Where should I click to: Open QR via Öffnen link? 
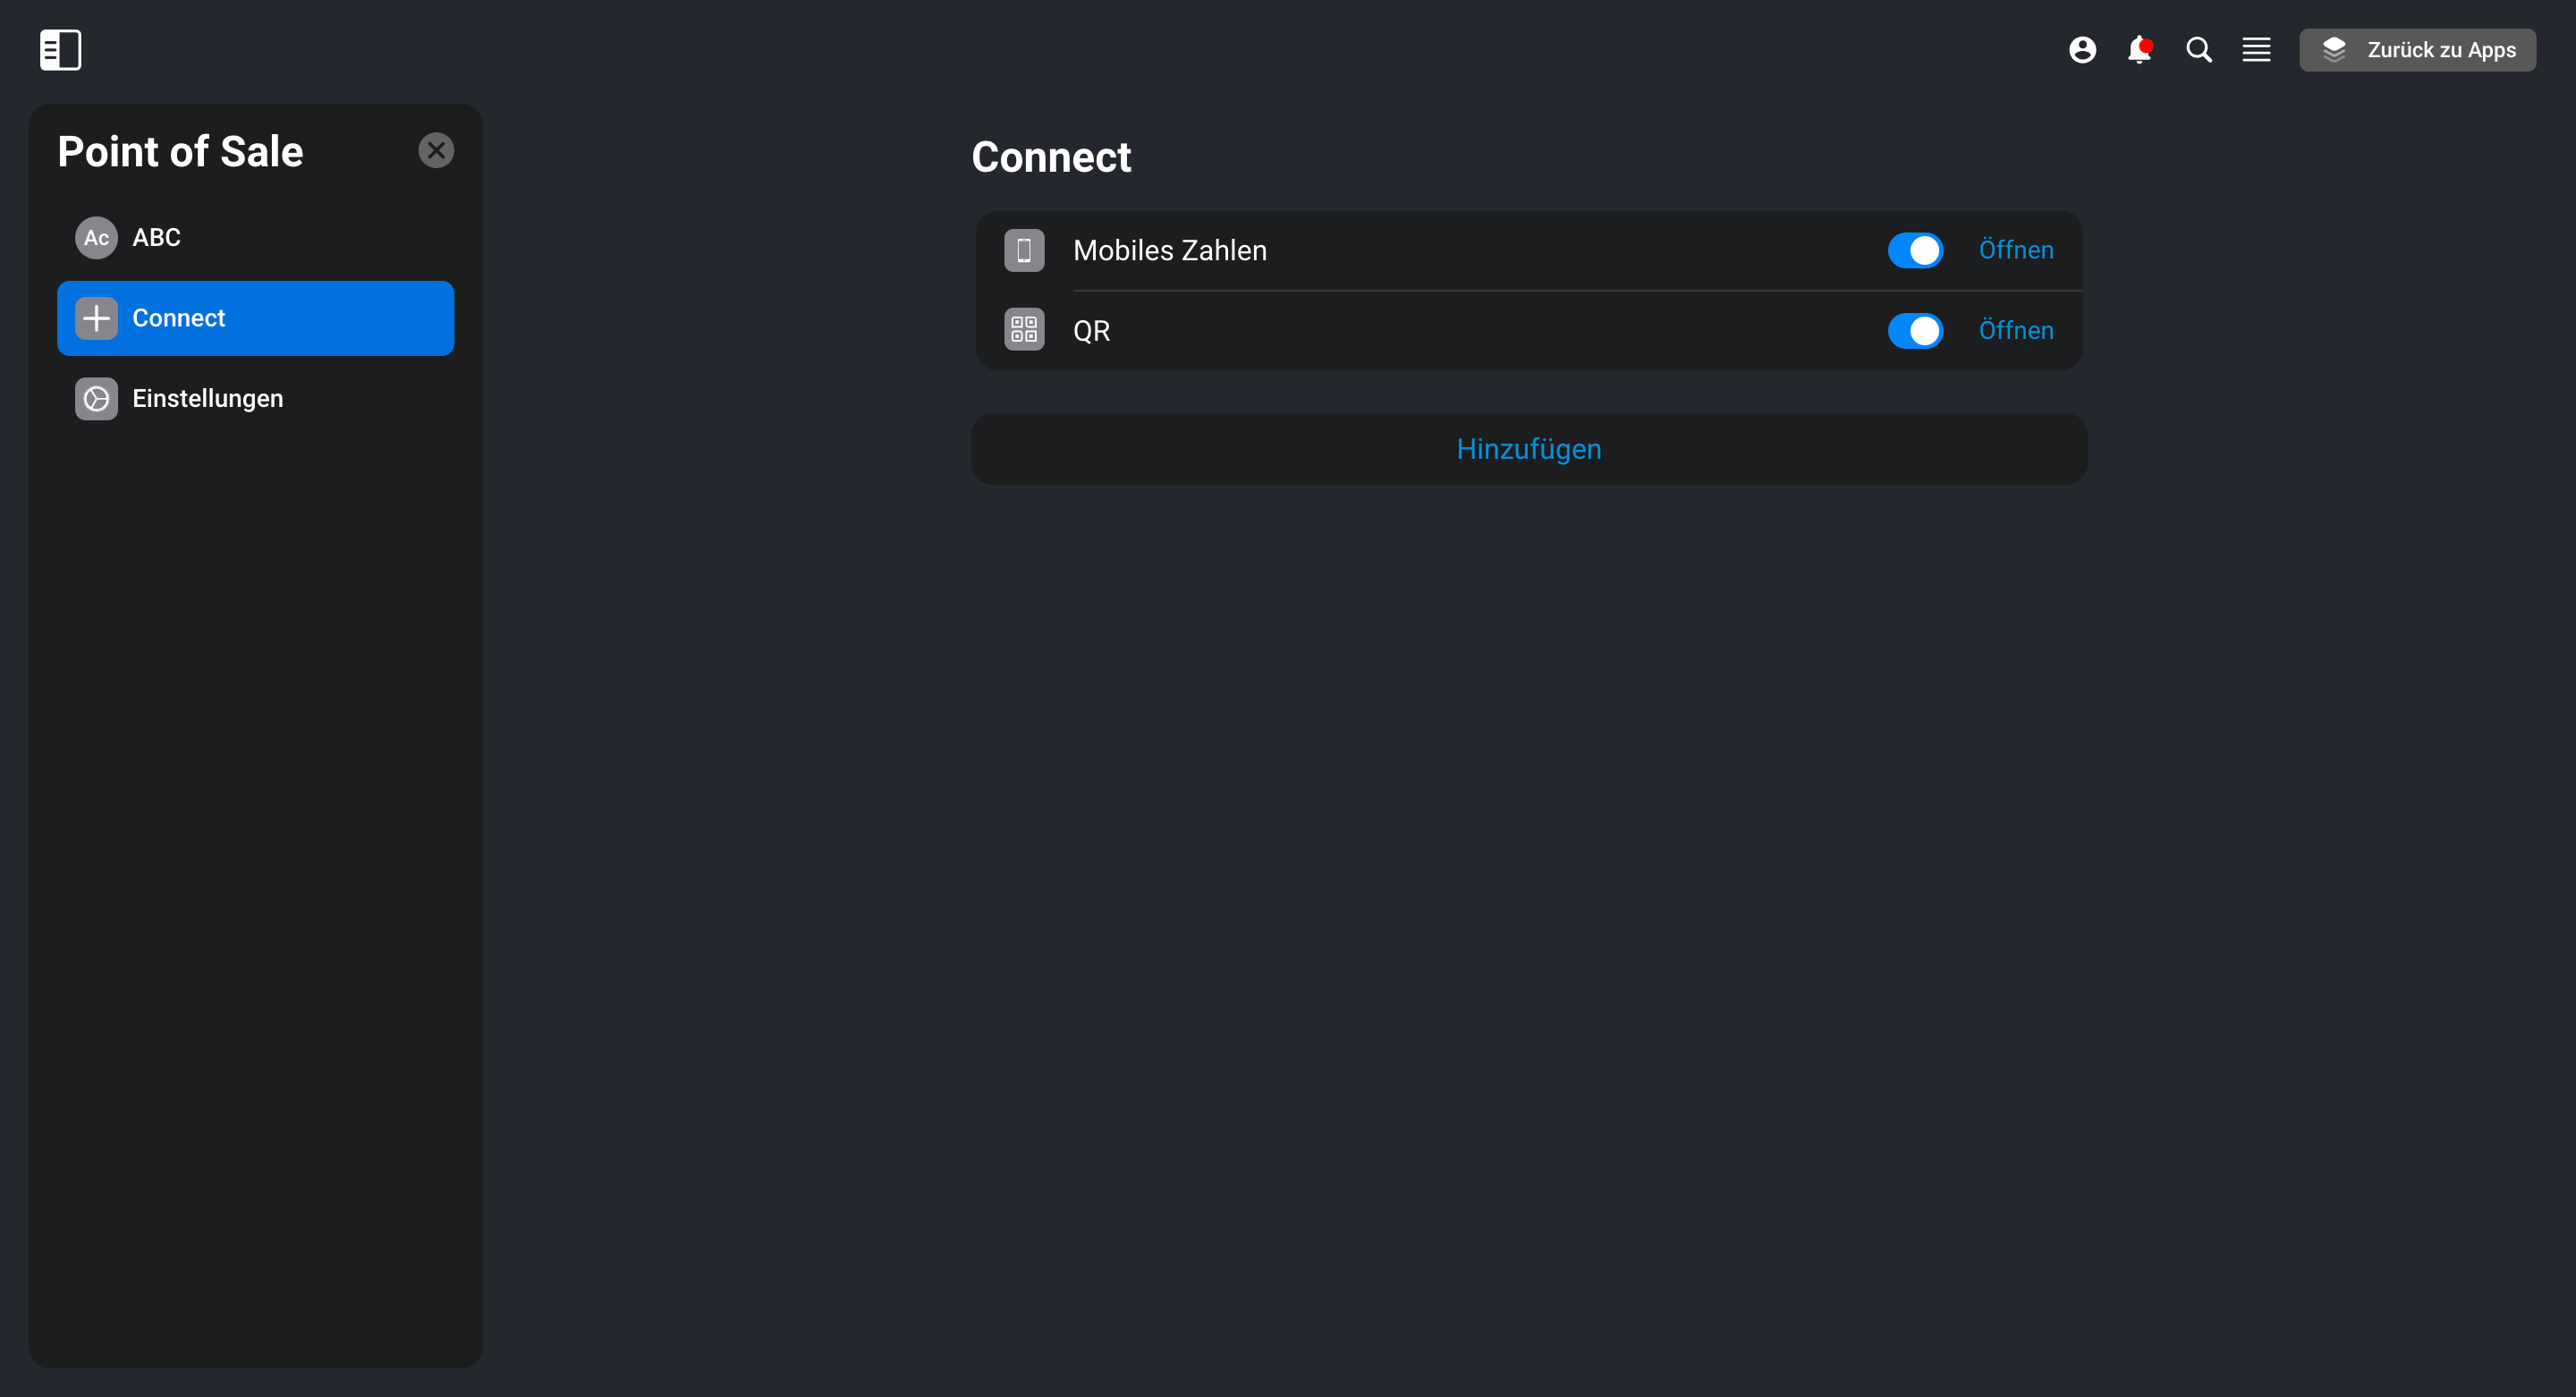click(2016, 330)
